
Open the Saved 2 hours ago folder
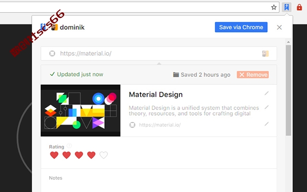(x=176, y=75)
